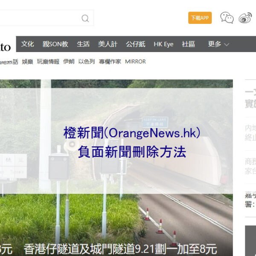Open the 公仔紙 section
Image resolution: width=256 pixels, height=256 pixels.
(136, 44)
